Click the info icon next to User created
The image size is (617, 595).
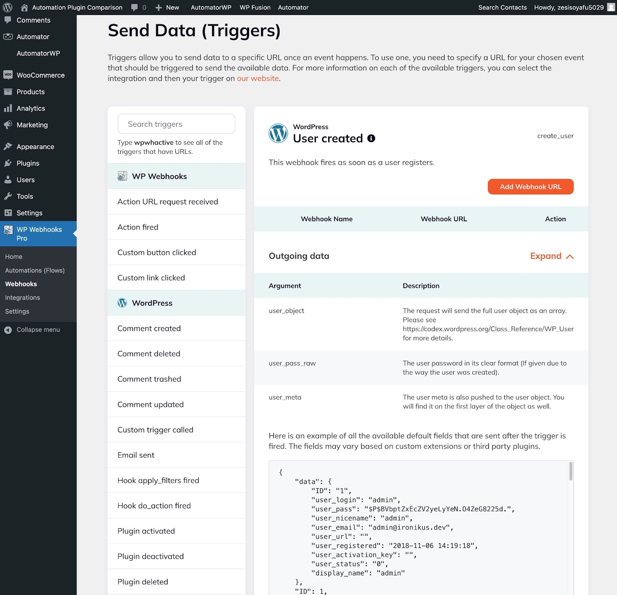click(371, 138)
